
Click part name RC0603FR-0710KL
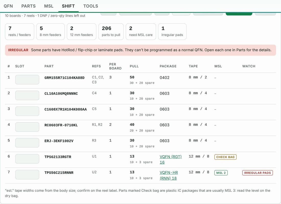(x=61, y=125)
